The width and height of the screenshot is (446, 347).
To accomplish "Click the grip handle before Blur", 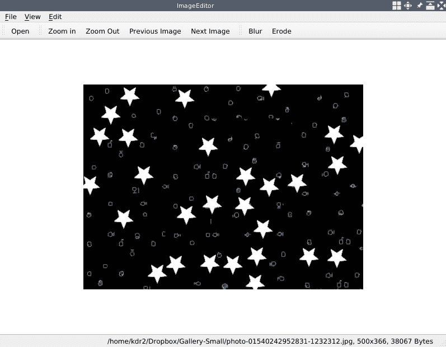I will pyautogui.click(x=241, y=31).
